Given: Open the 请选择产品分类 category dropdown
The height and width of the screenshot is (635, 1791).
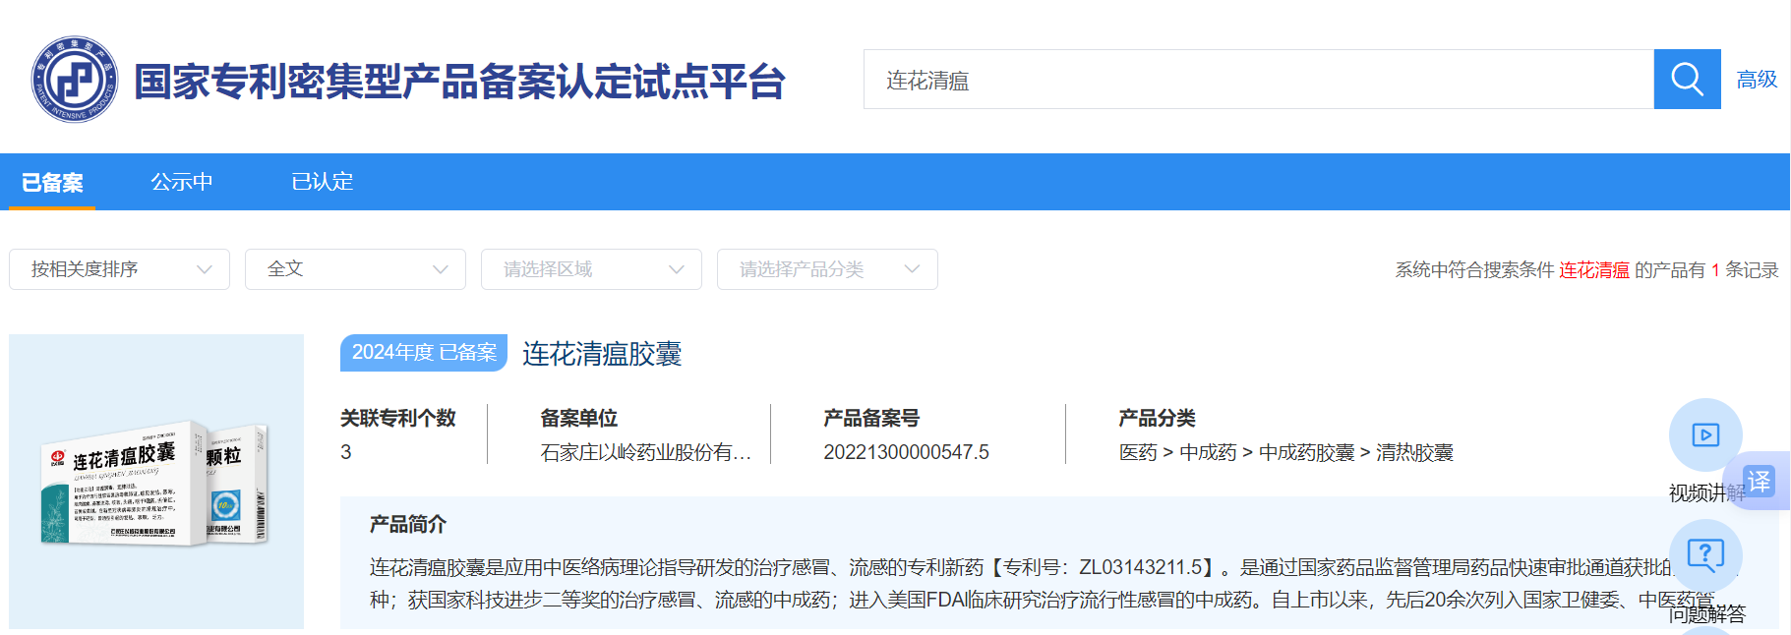Looking at the screenshot, I should click(x=827, y=269).
